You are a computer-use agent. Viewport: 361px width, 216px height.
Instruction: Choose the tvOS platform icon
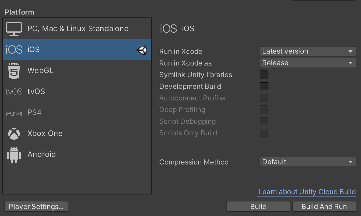[14, 92]
